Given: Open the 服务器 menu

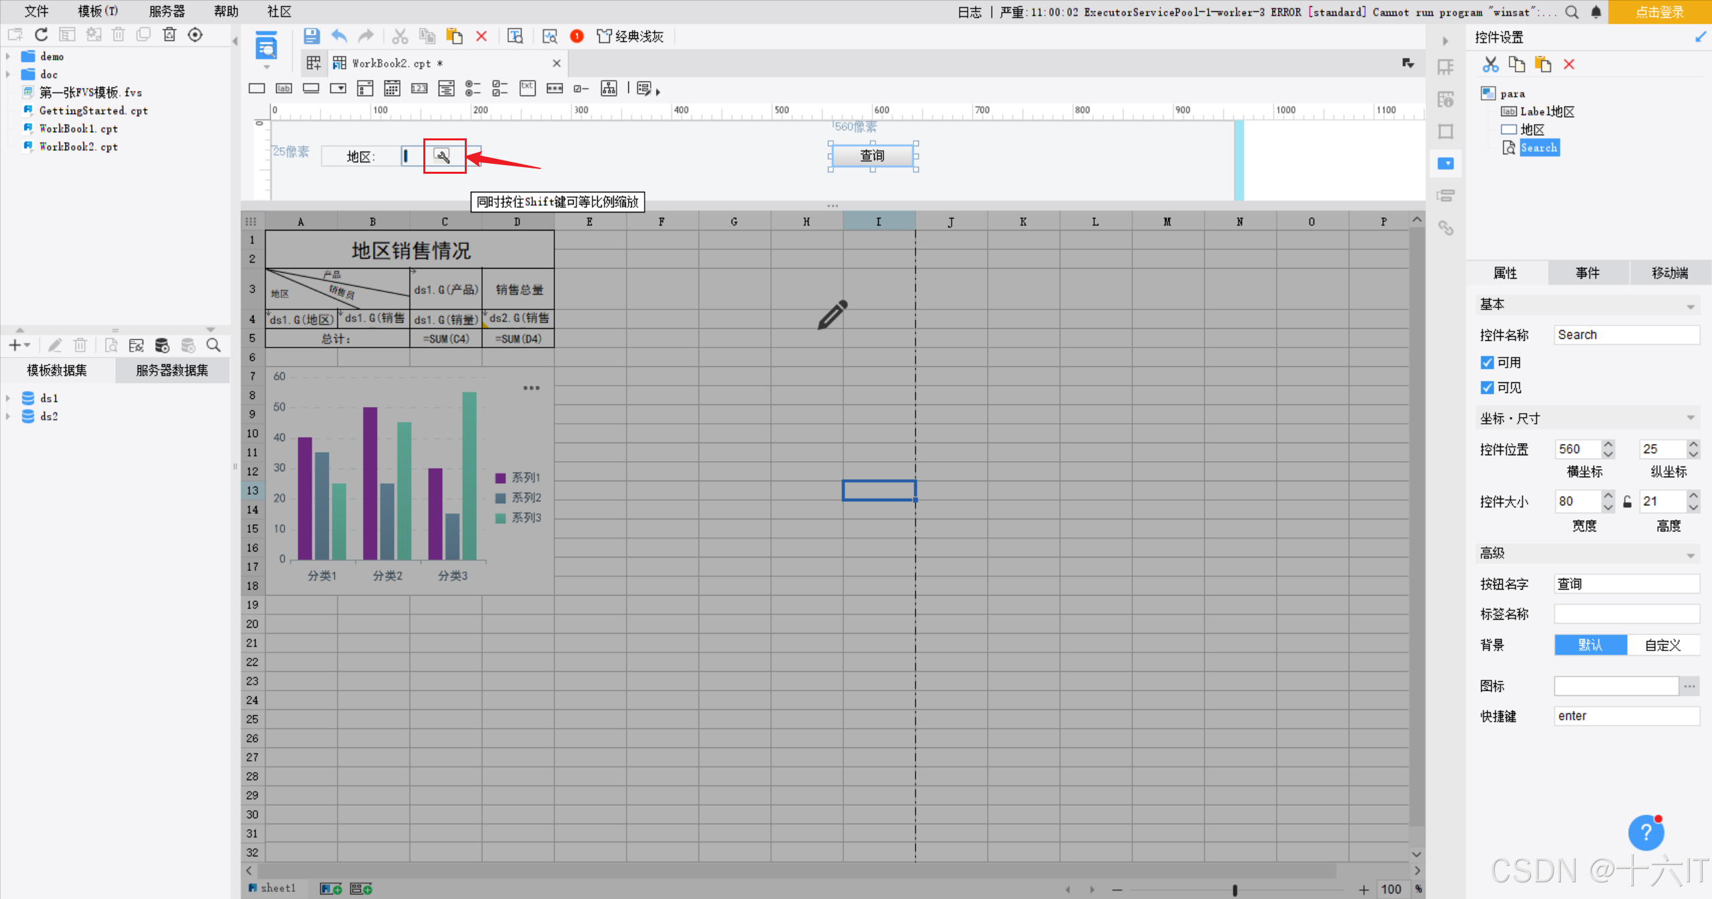Looking at the screenshot, I should coord(167,11).
